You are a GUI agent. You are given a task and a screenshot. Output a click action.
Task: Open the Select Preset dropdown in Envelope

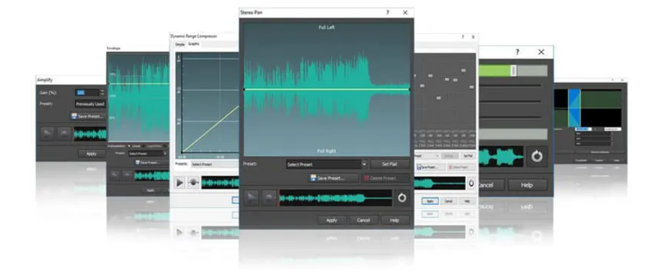tap(147, 154)
